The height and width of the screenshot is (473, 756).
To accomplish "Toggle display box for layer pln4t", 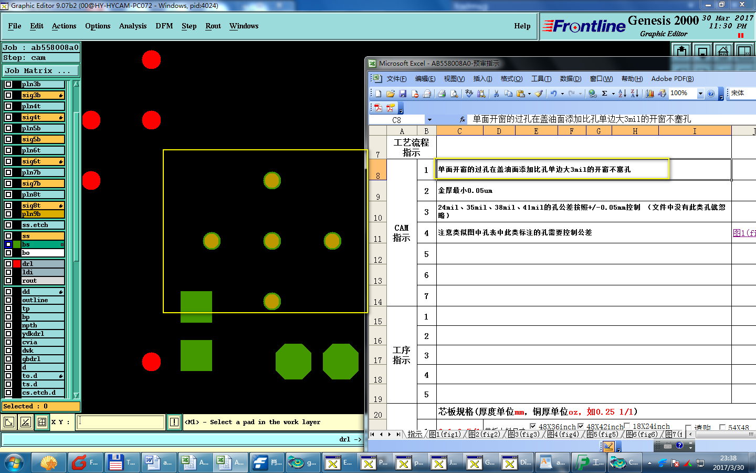I will (8, 106).
